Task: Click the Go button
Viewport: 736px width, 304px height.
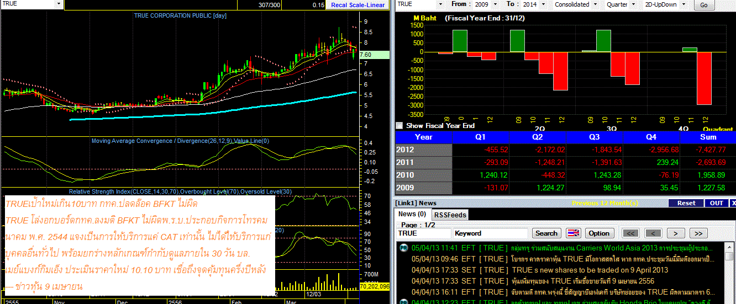Action: click(x=703, y=5)
